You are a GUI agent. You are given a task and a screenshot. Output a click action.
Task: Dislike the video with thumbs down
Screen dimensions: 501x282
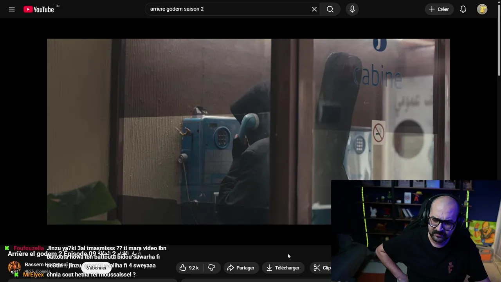(x=211, y=268)
